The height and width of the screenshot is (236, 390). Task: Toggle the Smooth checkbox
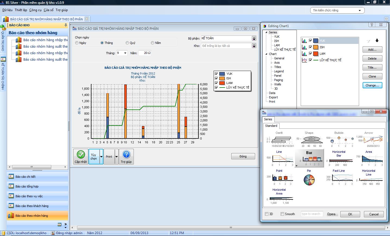click(282, 214)
